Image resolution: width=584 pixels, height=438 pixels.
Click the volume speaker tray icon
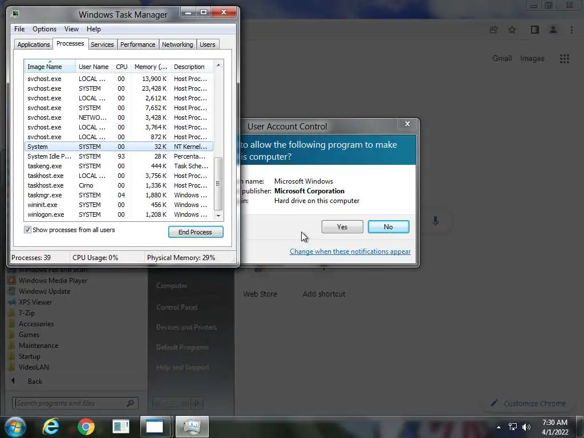526,427
